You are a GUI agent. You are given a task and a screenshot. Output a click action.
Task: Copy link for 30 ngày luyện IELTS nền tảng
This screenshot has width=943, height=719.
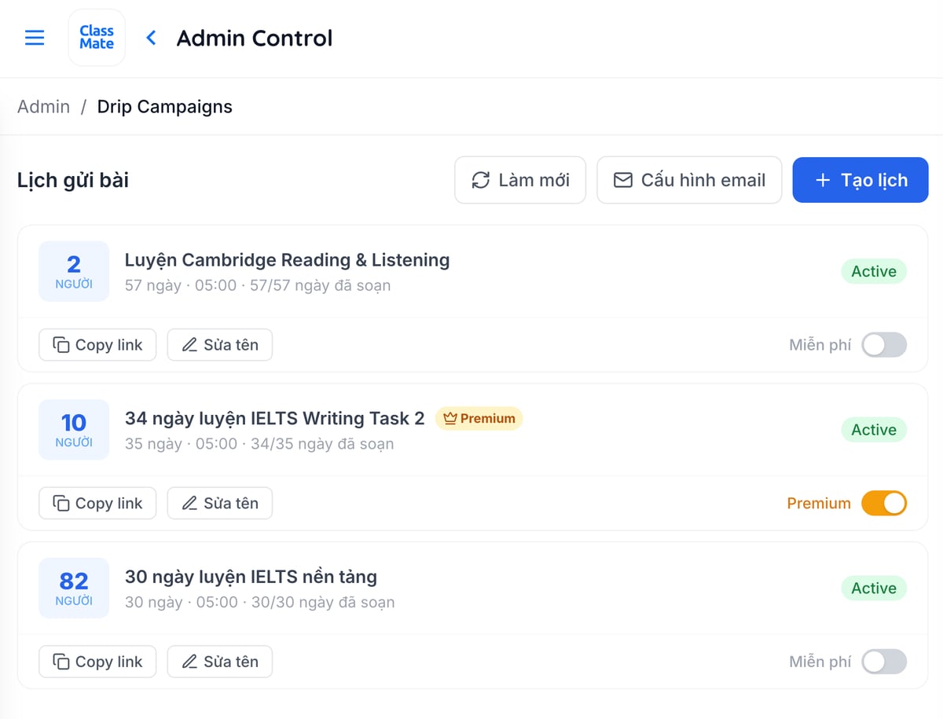click(x=97, y=662)
